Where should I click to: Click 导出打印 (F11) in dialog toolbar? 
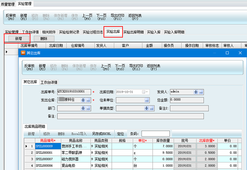[x=136, y=67]
